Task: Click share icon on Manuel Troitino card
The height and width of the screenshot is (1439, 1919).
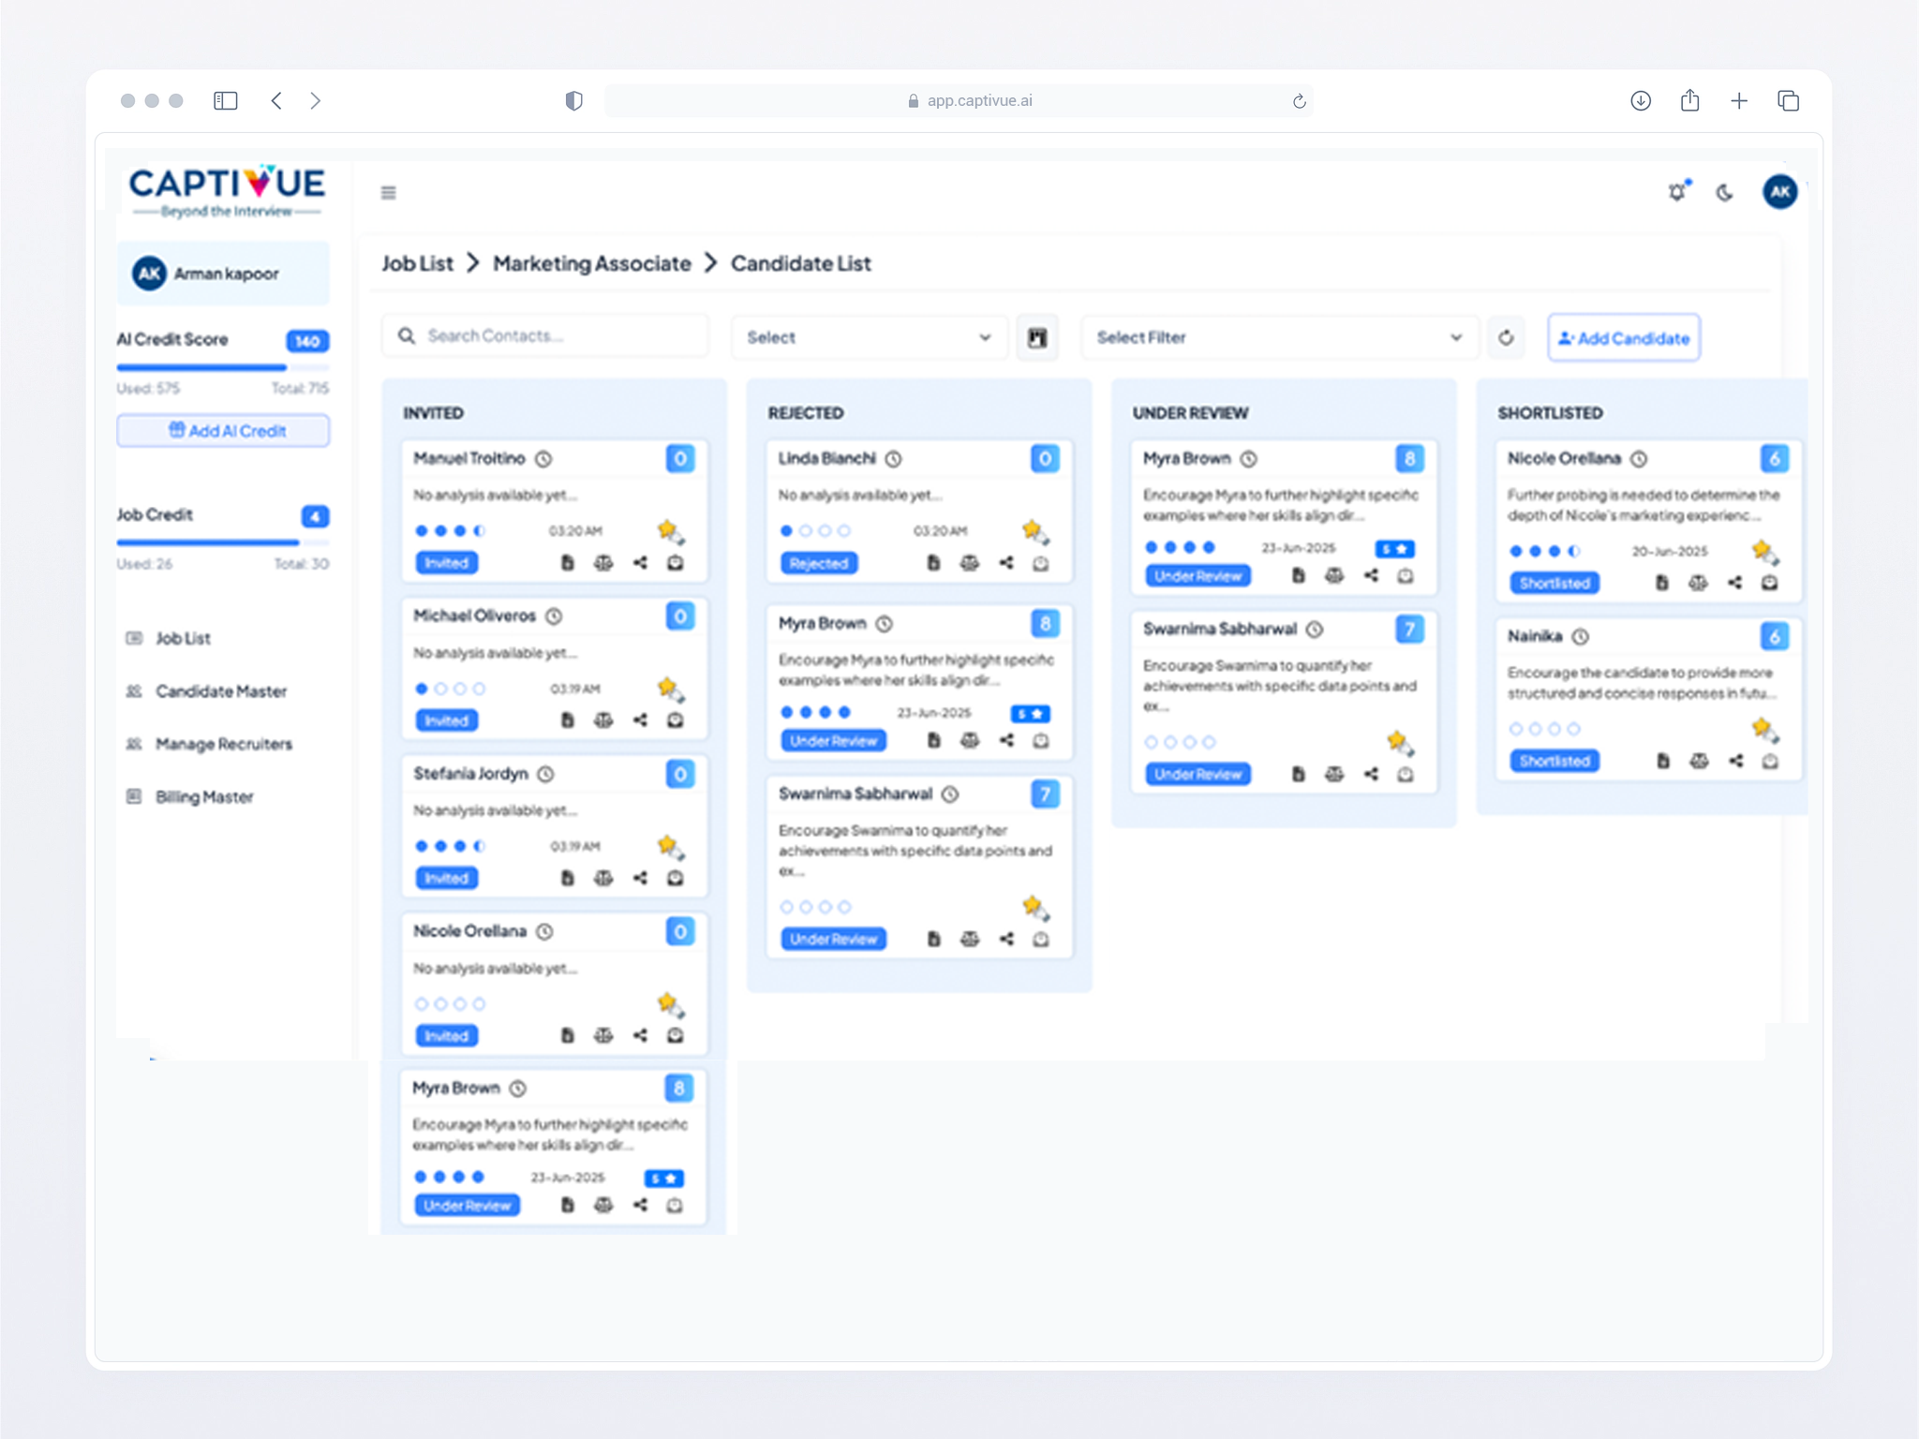Action: (x=640, y=563)
